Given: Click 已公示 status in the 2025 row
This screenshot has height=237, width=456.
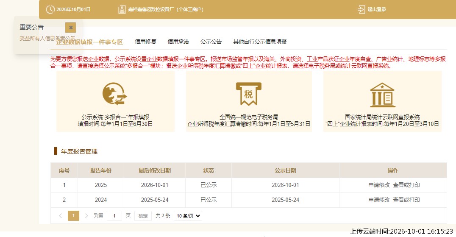Looking at the screenshot, I should click(x=209, y=185).
